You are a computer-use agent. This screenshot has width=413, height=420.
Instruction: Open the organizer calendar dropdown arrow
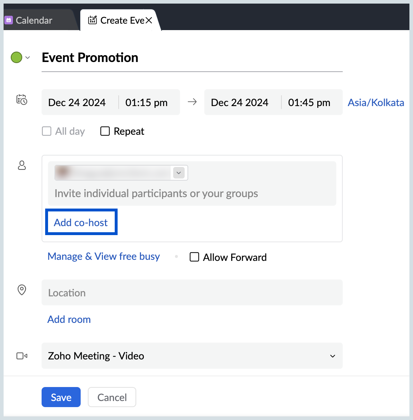pos(179,173)
